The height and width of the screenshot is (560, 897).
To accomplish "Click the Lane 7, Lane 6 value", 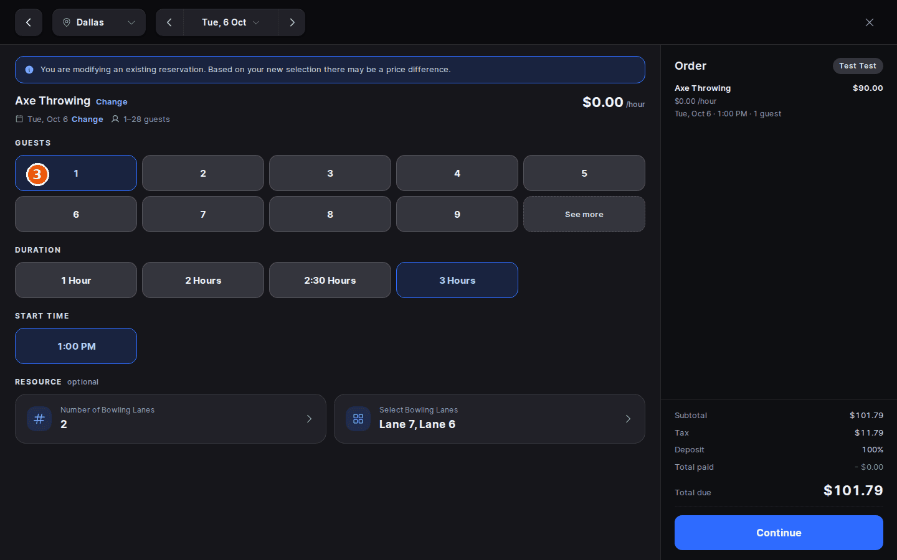I will (x=417, y=424).
